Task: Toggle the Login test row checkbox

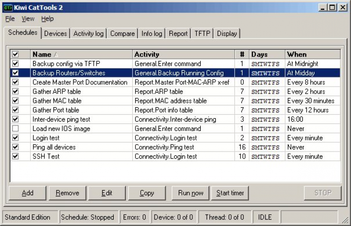Action: (x=15, y=138)
